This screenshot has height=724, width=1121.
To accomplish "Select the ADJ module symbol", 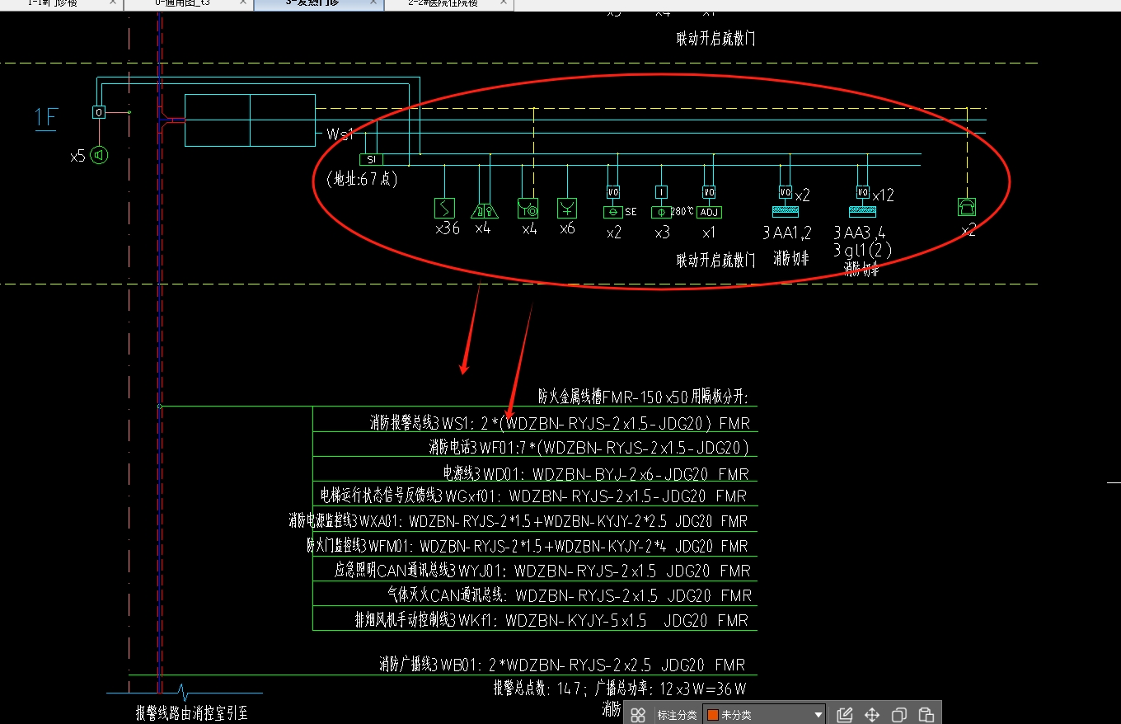I will [709, 212].
